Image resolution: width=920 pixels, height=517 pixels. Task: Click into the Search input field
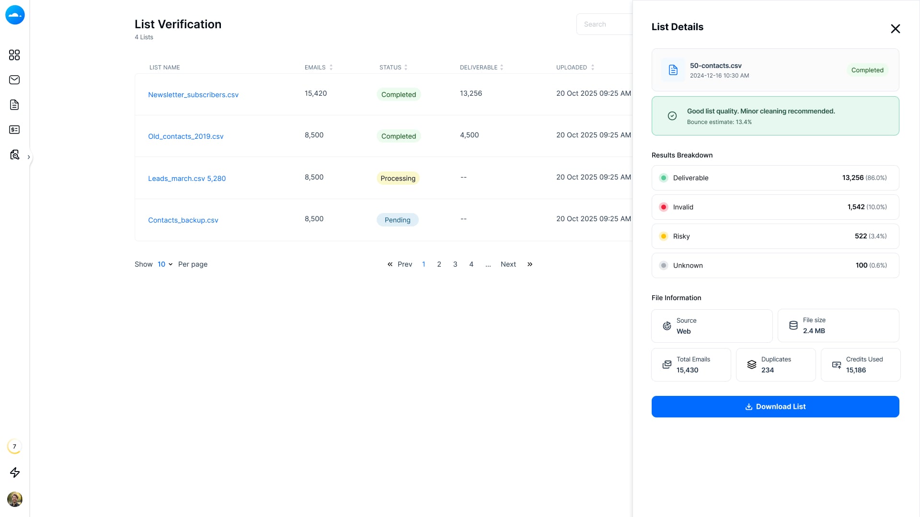tap(605, 24)
